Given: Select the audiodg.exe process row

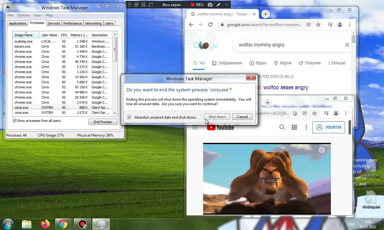Looking at the screenshot, I should click(x=62, y=41).
